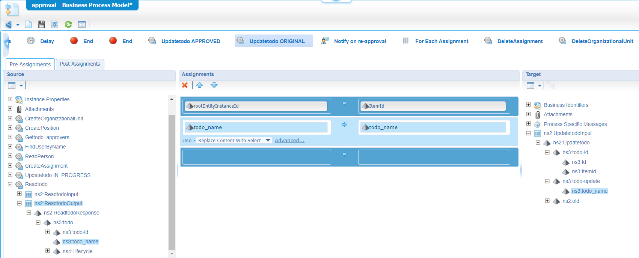Click the Business Process Model document icon
This screenshot has width=639, height=258.
pos(12,9)
